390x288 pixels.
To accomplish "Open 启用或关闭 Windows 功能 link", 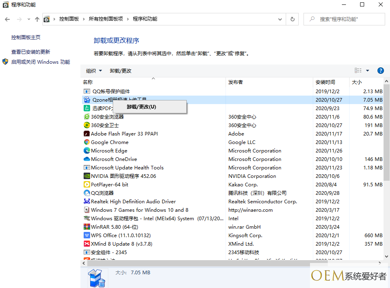I will [40, 62].
